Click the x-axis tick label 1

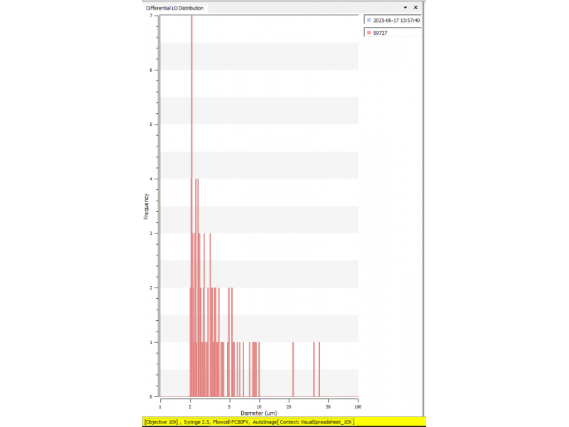click(x=161, y=406)
